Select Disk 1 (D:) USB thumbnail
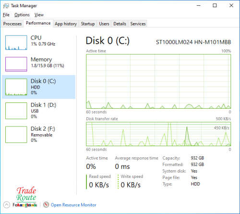 (x=16, y=111)
